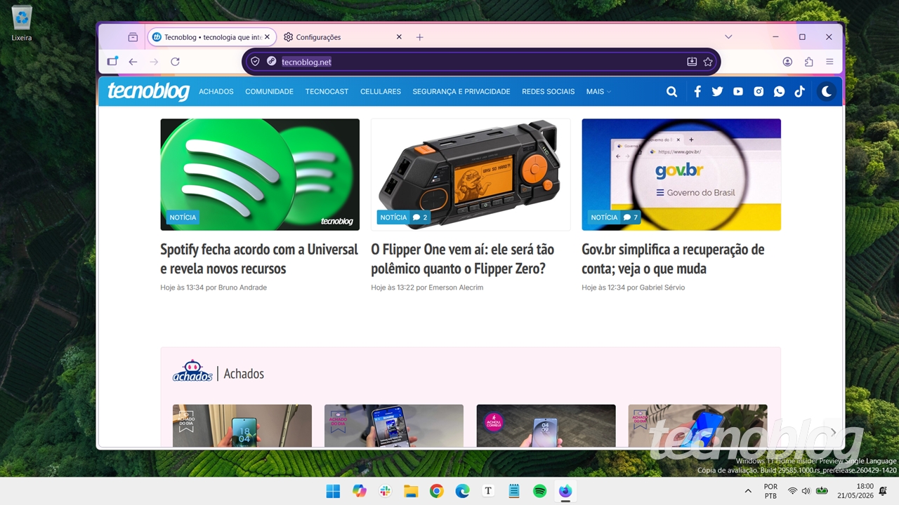This screenshot has height=505, width=899.
Task: Open Tecnoblog's YouTube icon
Action: [737, 91]
